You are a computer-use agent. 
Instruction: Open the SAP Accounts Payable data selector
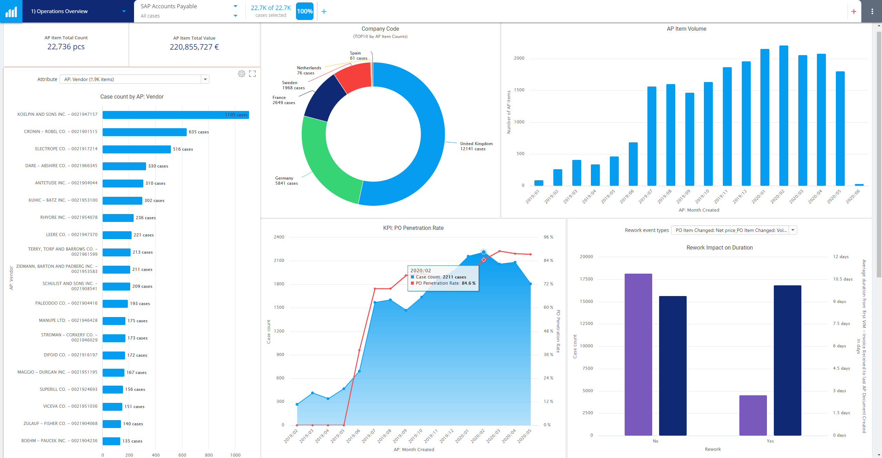(235, 6)
